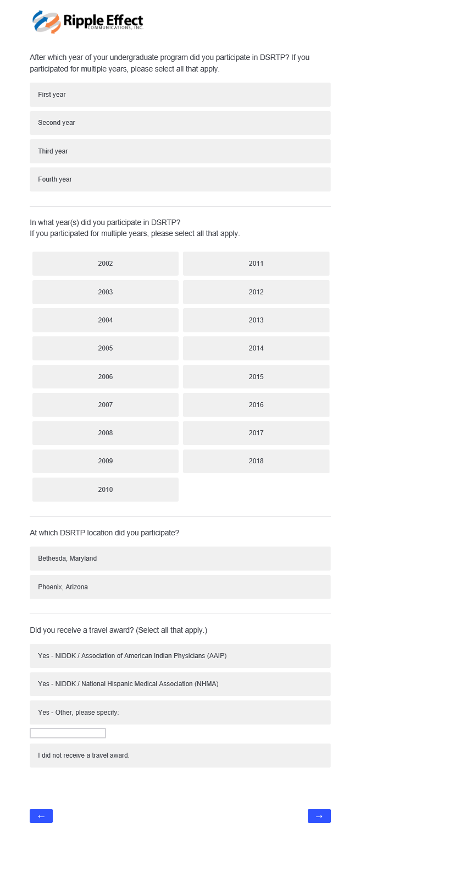Select participation year 2010
The image size is (460, 882).
point(106,490)
